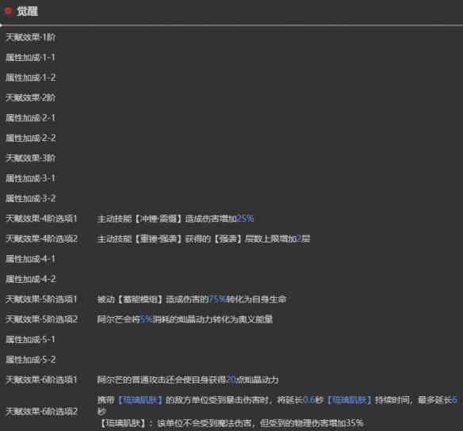Viewport: 463px width, 431px height.
Task: Click the 【琉璃肌肤】 definition line with 35%
Action: (x=231, y=423)
